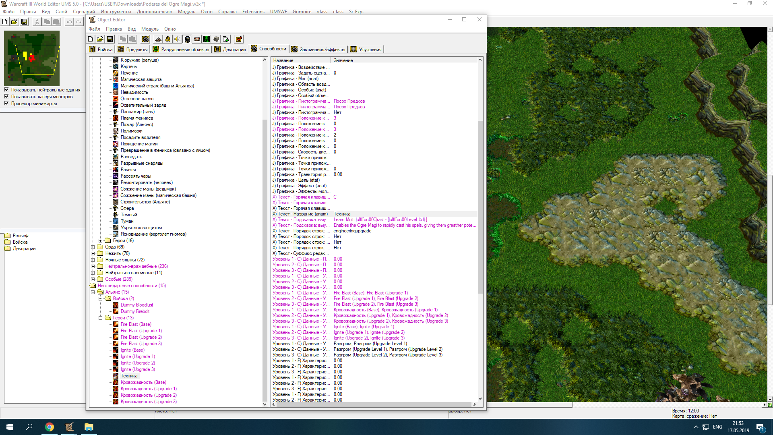Screen dimensions: 773x435
Task: Click the Test Map checkmark icon
Action: click(x=239, y=39)
